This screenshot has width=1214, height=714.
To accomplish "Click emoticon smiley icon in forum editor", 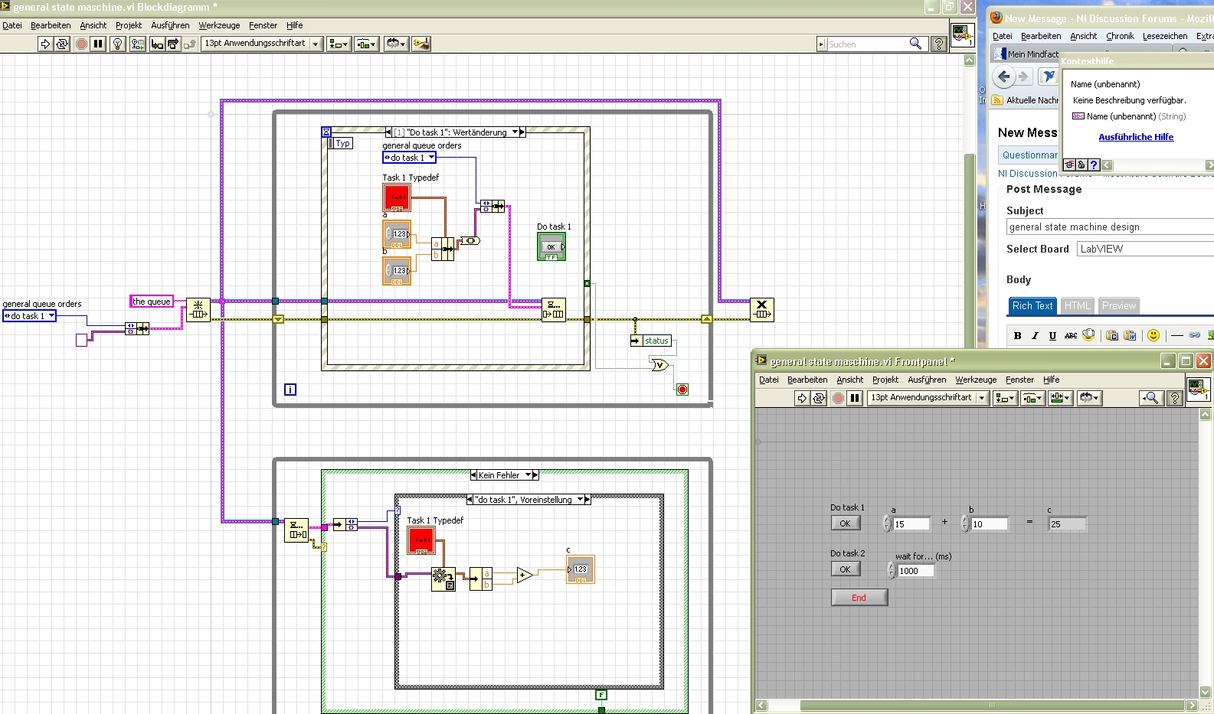I will click(x=1153, y=335).
